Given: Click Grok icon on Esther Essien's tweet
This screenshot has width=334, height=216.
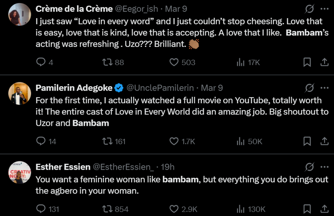Looking at the screenshot, I should (x=310, y=167).
